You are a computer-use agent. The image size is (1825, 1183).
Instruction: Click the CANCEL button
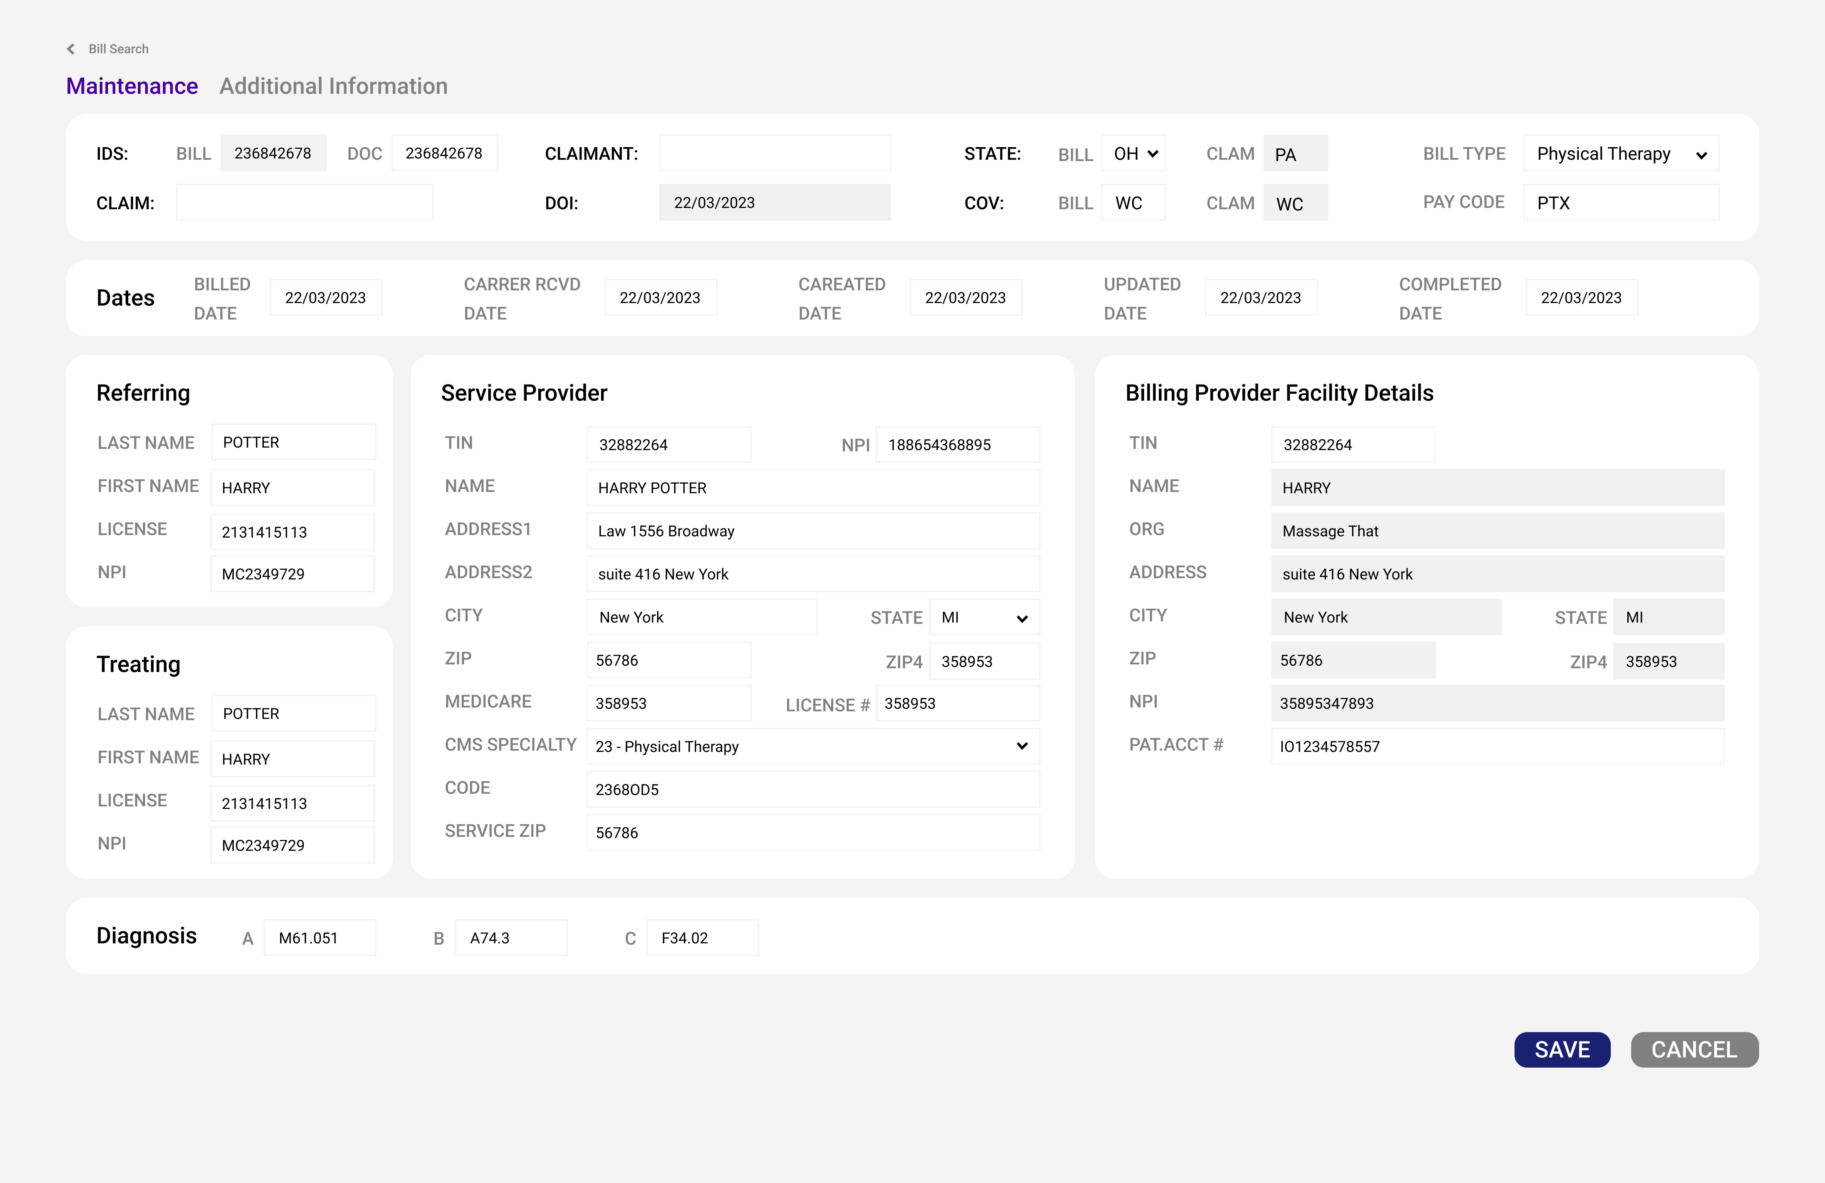[1695, 1050]
